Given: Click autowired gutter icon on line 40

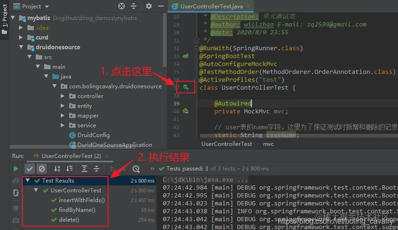Looking at the screenshot, I should click(186, 111).
